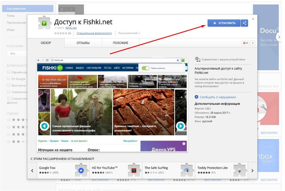Click the reload icon in preview browser
This screenshot has height=191, width=285.
coord(47,60)
